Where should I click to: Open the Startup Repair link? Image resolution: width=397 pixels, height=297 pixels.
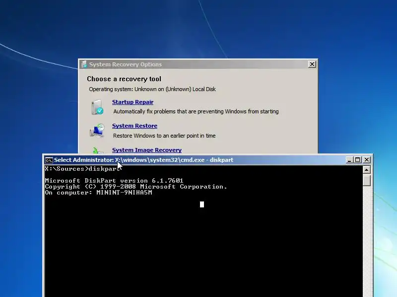(132, 102)
